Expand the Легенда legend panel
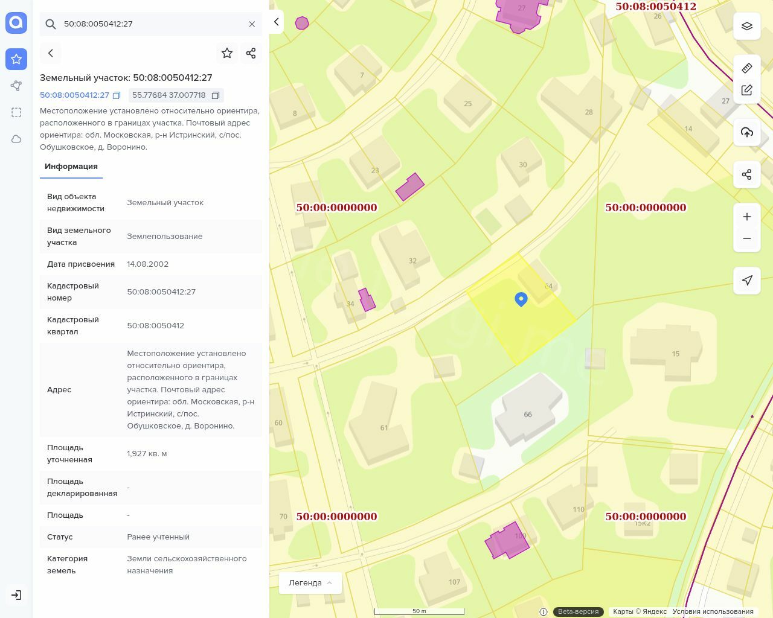The image size is (773, 618). coord(310,583)
